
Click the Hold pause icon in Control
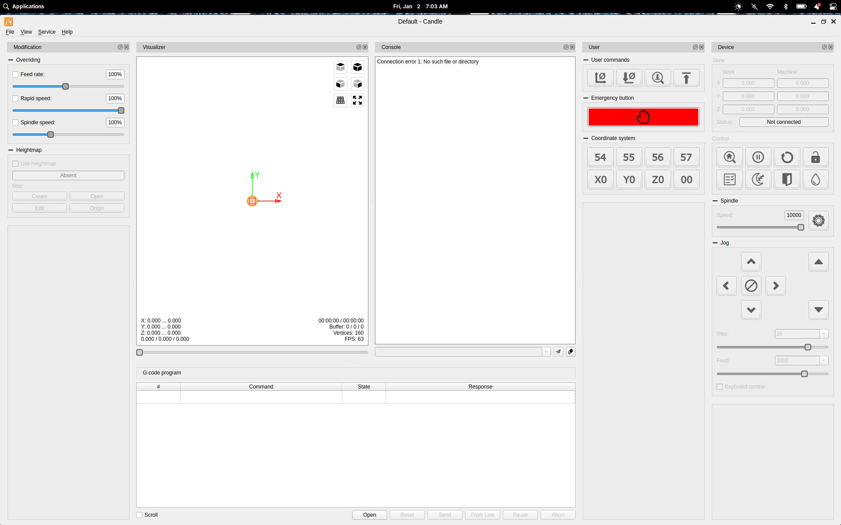click(758, 157)
